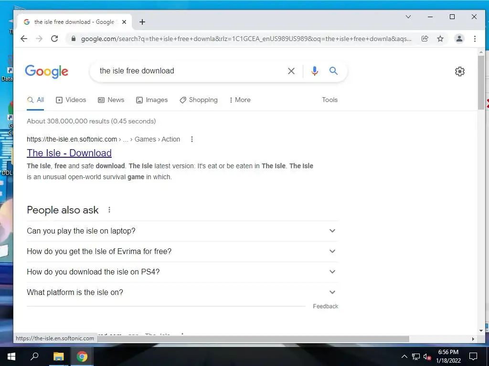
Task: Expand 'What platform is the isle on?'
Action: 182,293
